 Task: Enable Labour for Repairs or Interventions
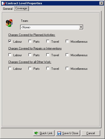10,55
